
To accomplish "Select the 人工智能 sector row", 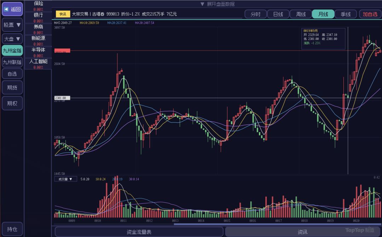I will tap(38, 64).
